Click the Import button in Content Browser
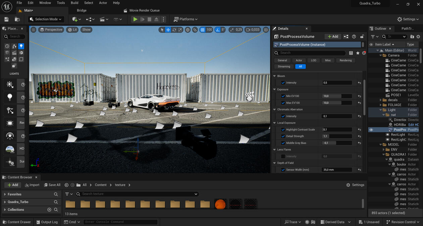Screen dimensions: 423x226 pos(32,185)
